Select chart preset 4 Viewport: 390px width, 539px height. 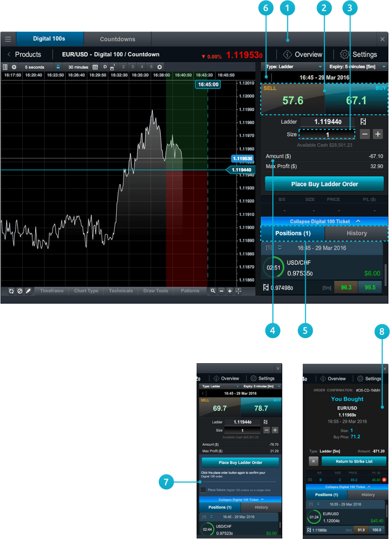(142, 67)
